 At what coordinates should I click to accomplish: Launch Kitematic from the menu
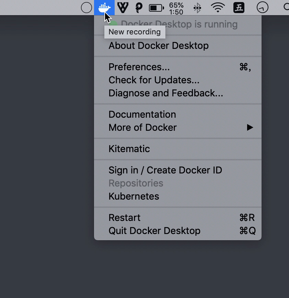178,149
